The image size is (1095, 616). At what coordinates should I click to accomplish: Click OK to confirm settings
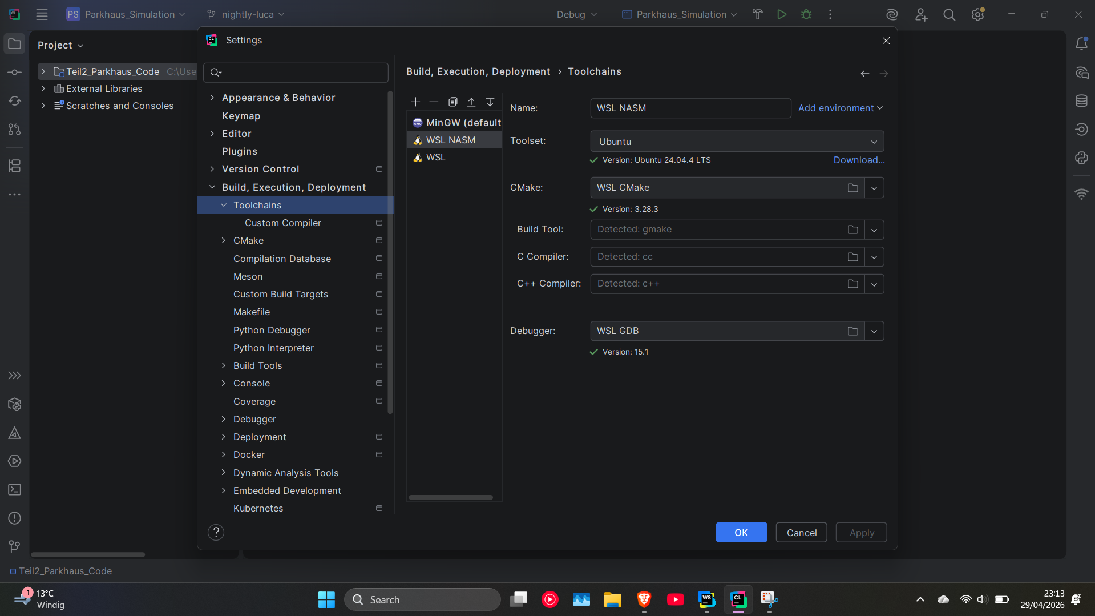click(x=741, y=533)
